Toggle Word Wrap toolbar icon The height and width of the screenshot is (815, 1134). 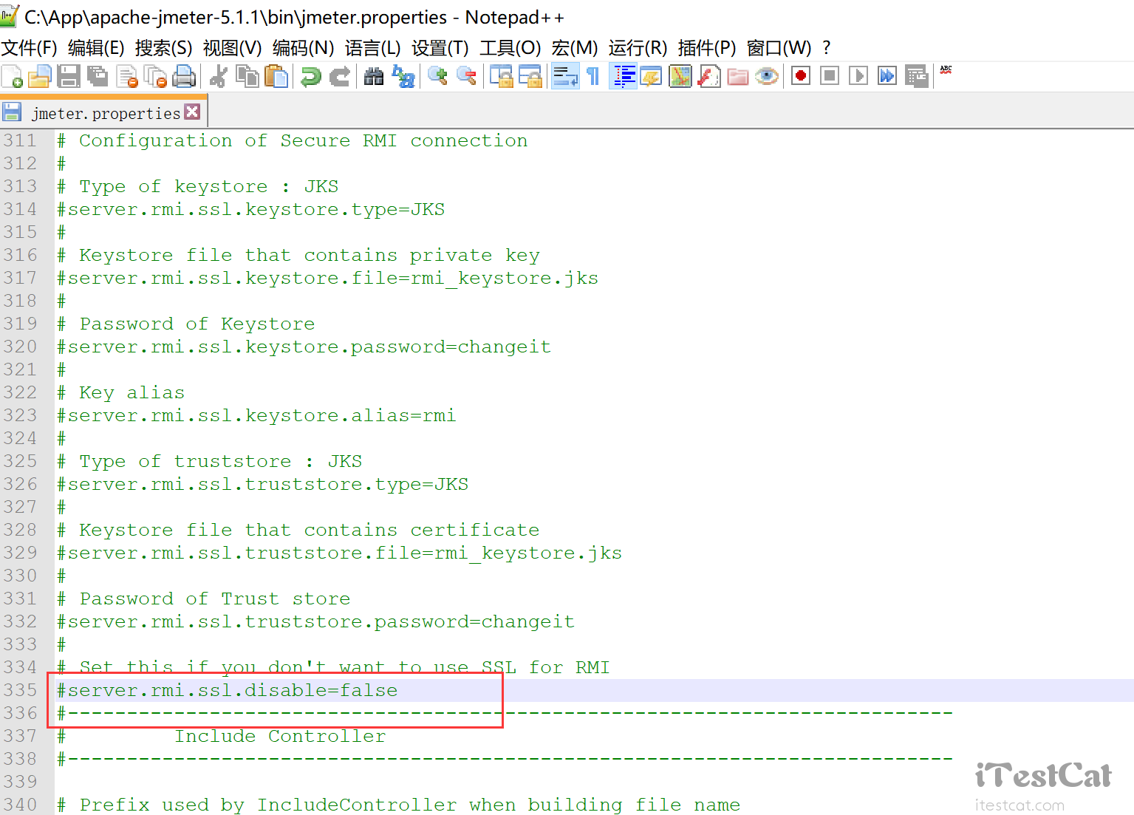tap(566, 76)
